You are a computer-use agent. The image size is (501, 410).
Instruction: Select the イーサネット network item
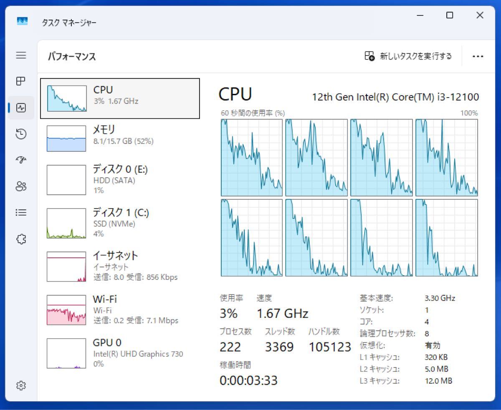coord(120,267)
